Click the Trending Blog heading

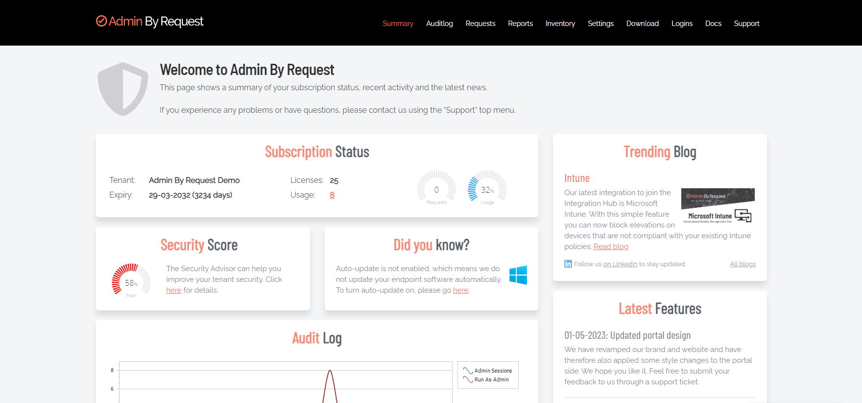click(x=660, y=152)
